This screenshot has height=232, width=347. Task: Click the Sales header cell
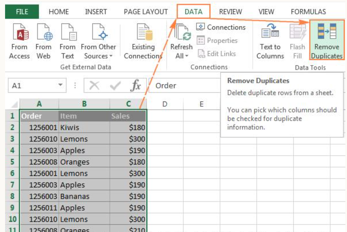coord(128,116)
